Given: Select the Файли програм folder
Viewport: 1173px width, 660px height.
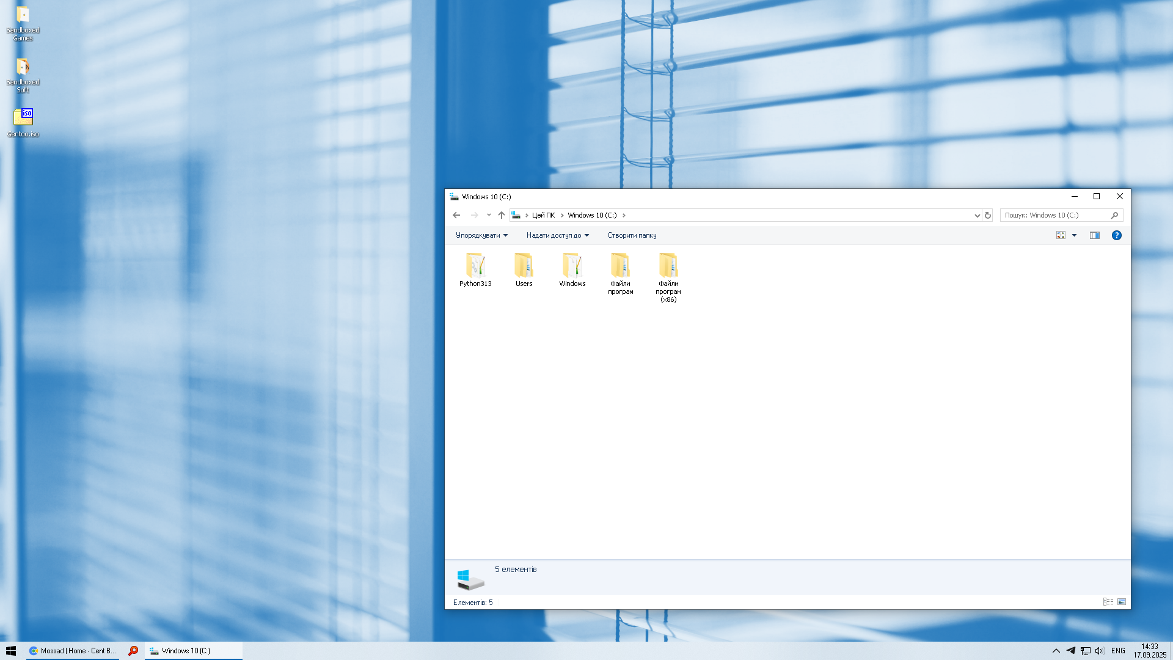Looking at the screenshot, I should (x=620, y=274).
